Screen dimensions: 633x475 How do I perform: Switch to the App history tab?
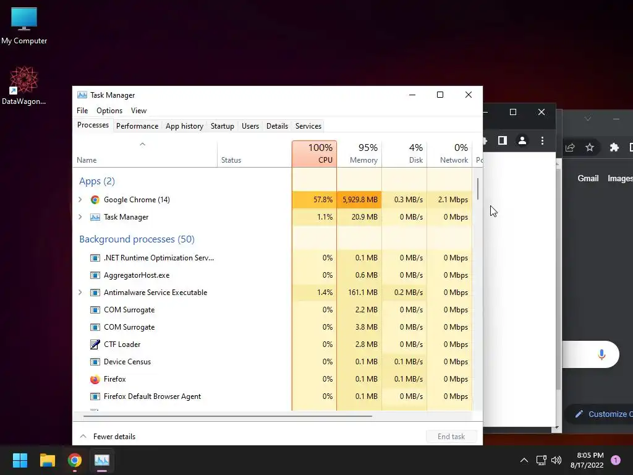pos(184,126)
